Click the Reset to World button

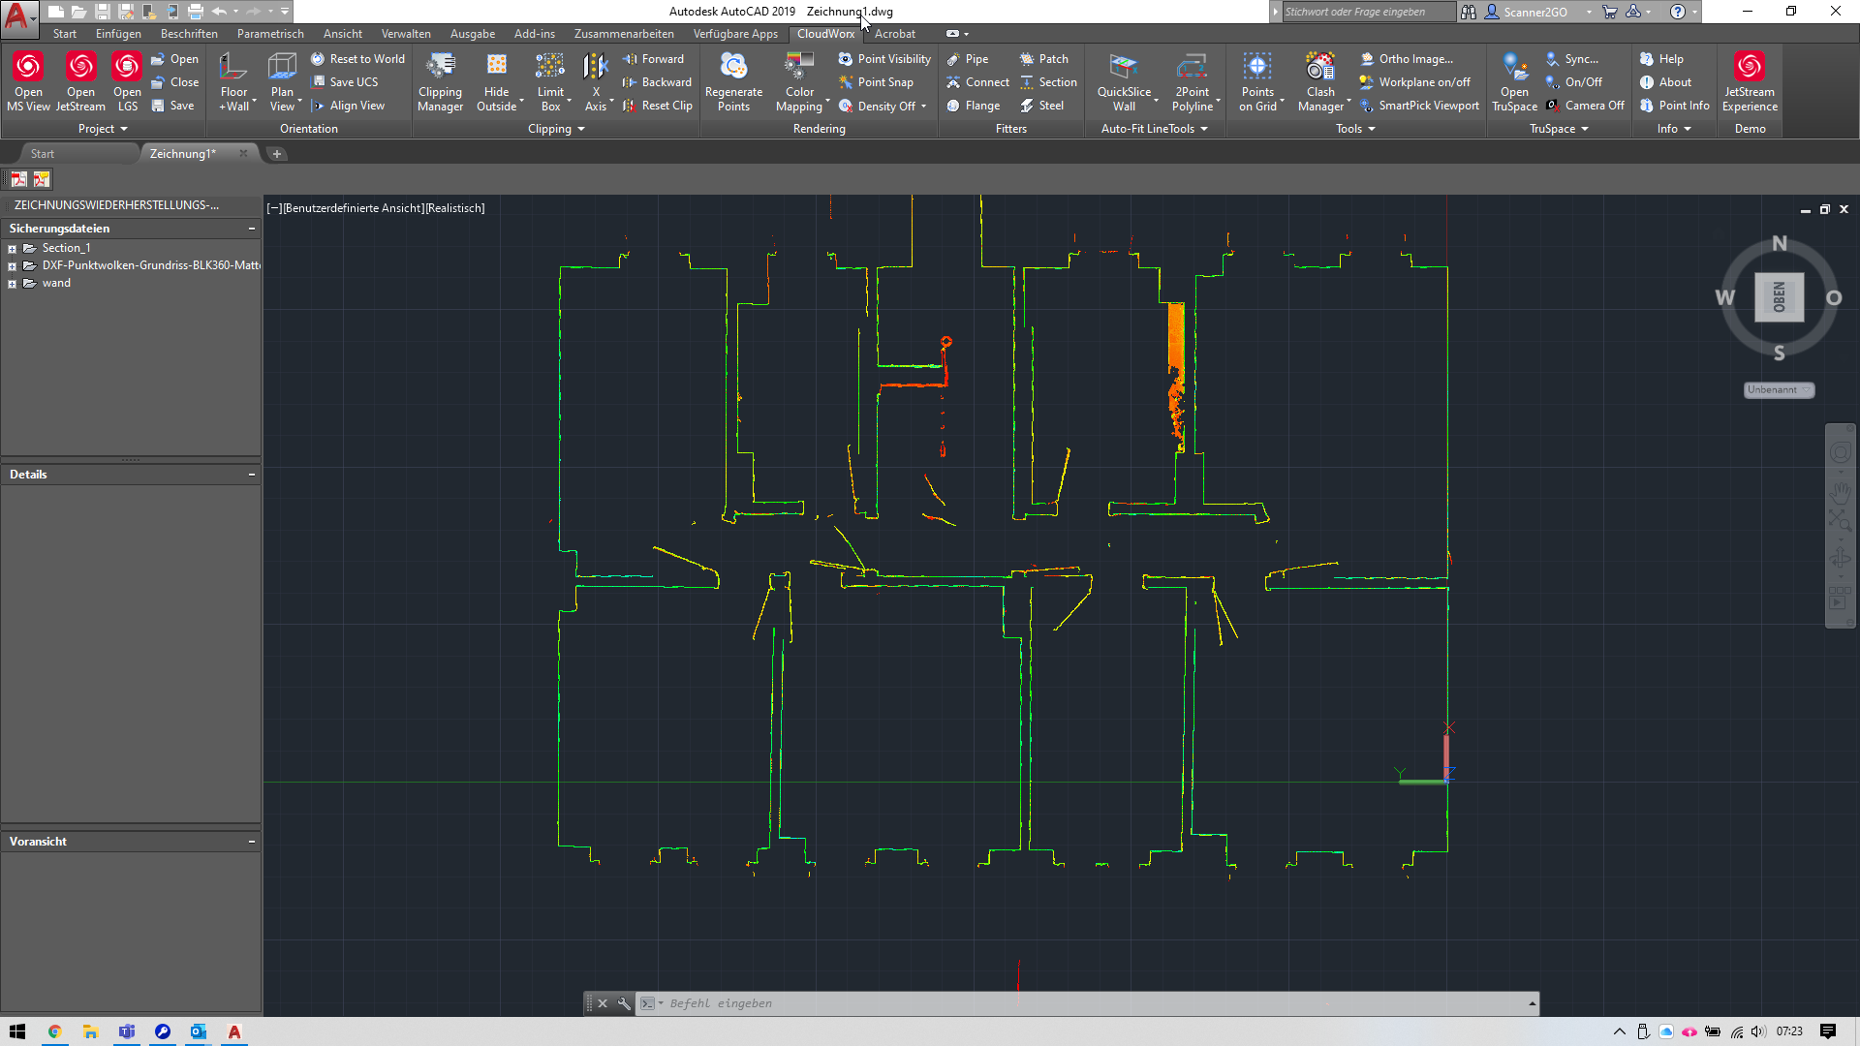(x=366, y=59)
